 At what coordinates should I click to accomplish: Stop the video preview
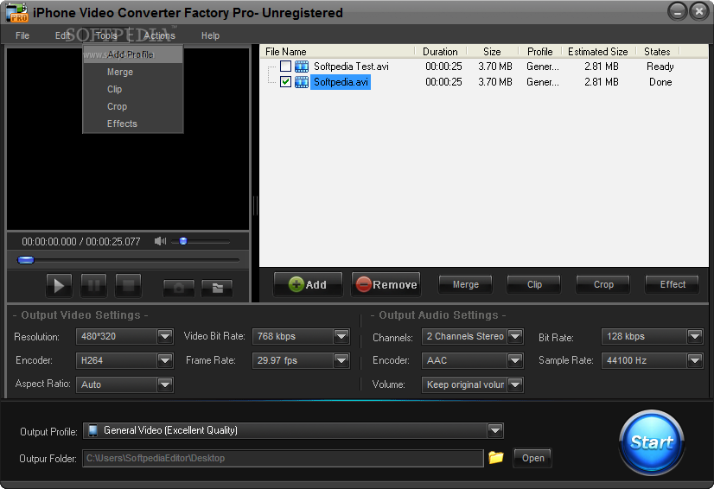click(x=129, y=285)
